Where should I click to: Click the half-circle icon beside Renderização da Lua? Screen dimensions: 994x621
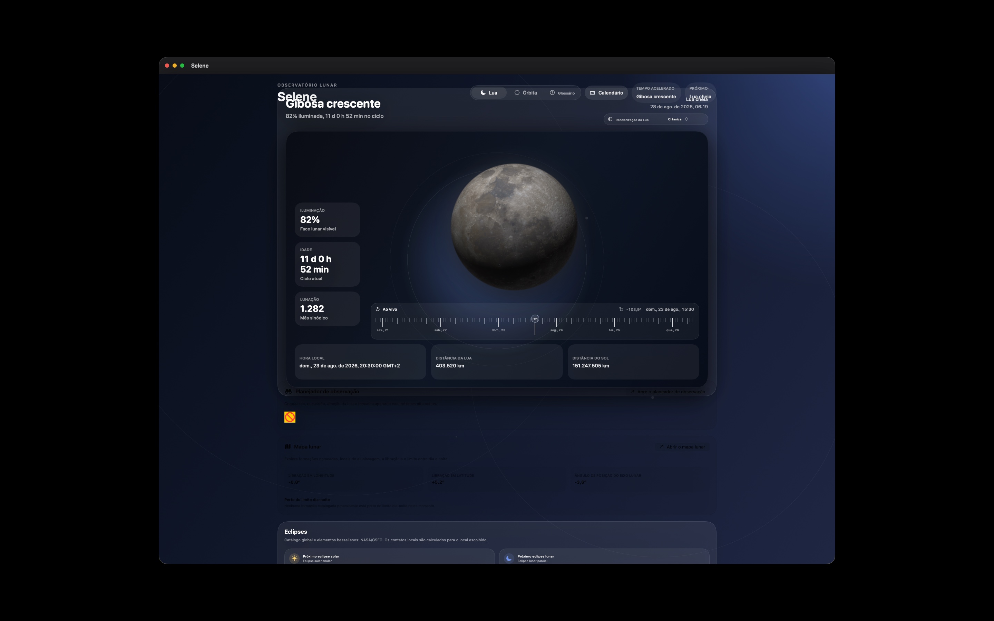tap(610, 119)
